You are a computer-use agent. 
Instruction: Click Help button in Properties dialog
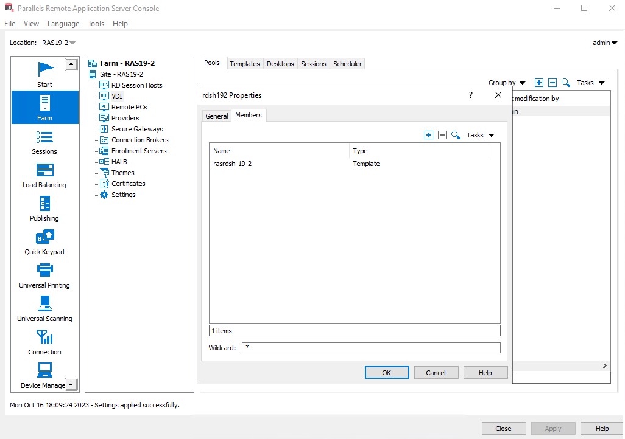point(486,373)
